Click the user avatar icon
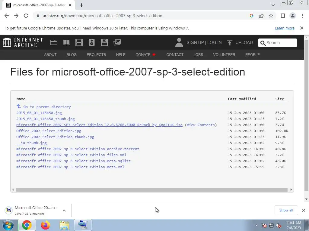The image size is (309, 231). coord(179,42)
